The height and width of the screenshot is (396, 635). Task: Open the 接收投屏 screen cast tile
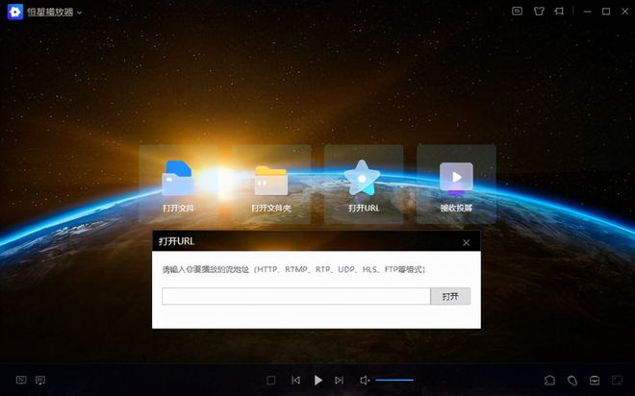point(456,185)
